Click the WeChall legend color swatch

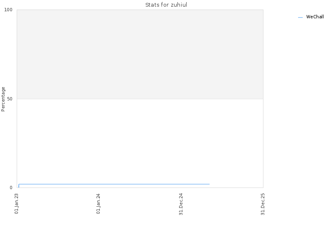tap(300, 17)
